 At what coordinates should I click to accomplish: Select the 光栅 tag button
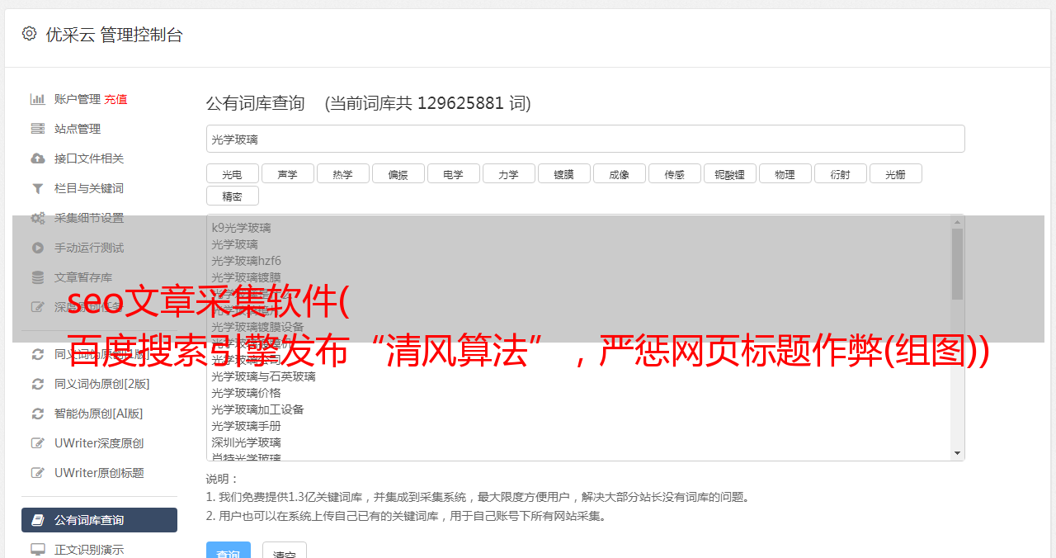tap(895, 173)
